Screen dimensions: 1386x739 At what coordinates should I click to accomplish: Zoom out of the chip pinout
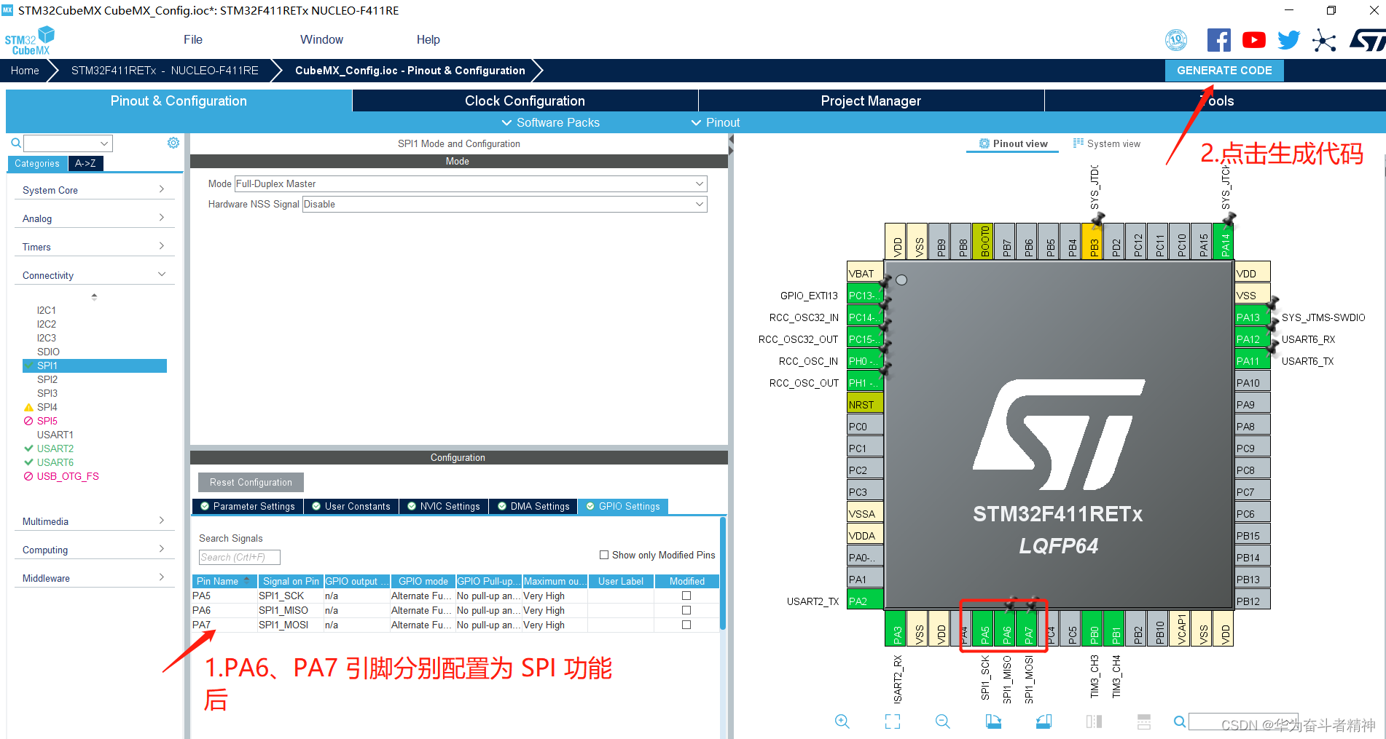click(x=942, y=722)
